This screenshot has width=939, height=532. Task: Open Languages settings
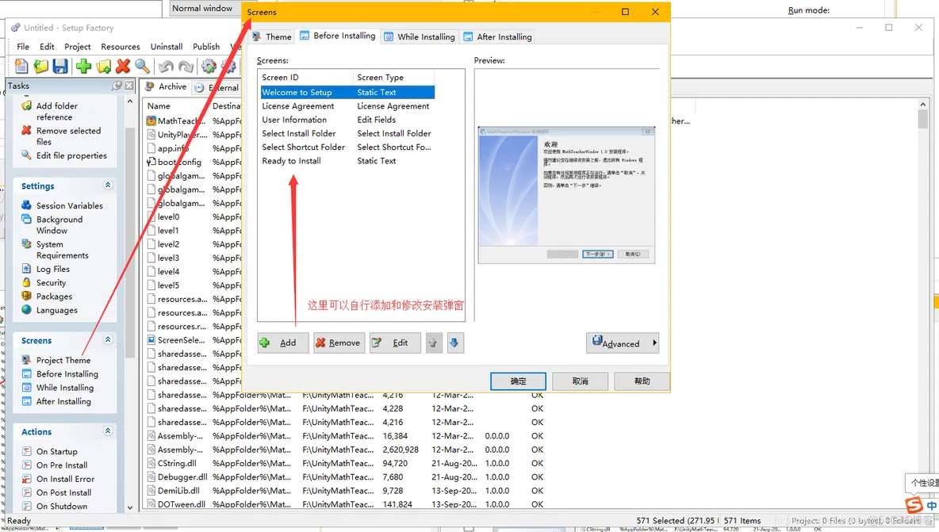pos(56,310)
